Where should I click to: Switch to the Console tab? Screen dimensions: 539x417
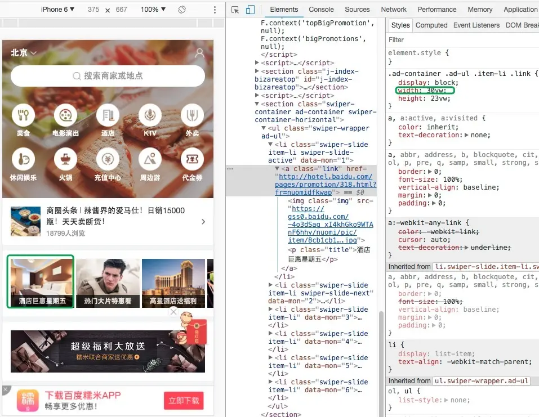click(x=321, y=10)
